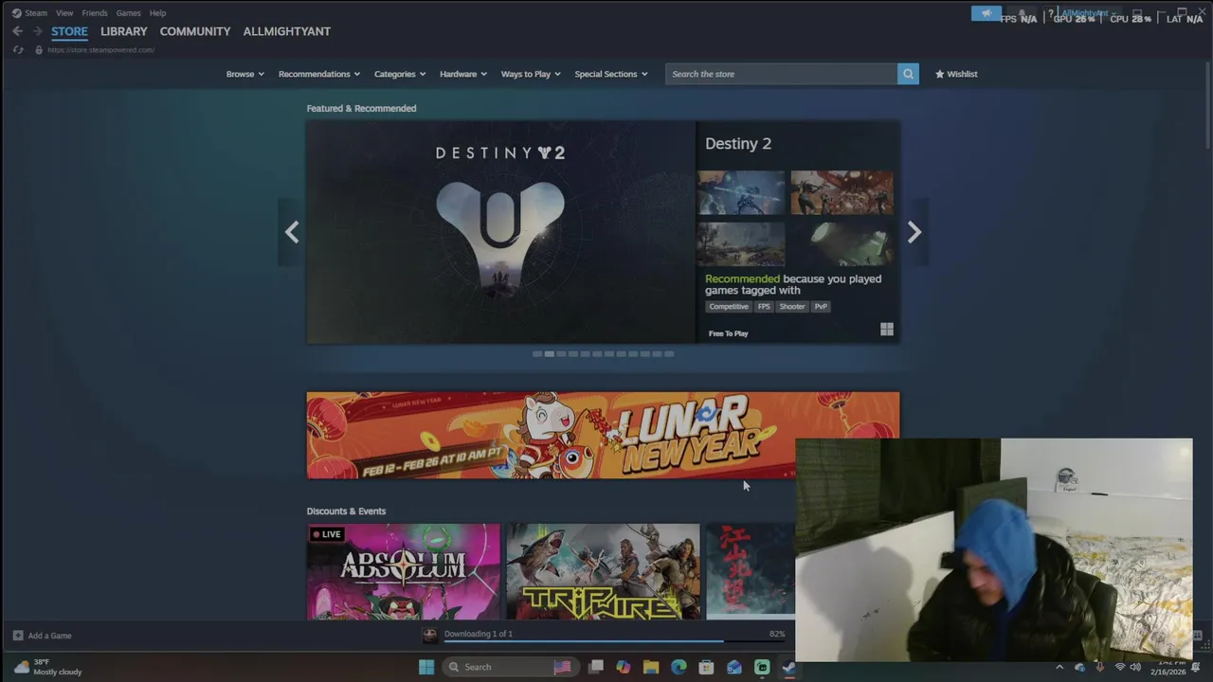Open the AllMightyAnt account dropdown
The image size is (1213, 682).
[x=1088, y=13]
